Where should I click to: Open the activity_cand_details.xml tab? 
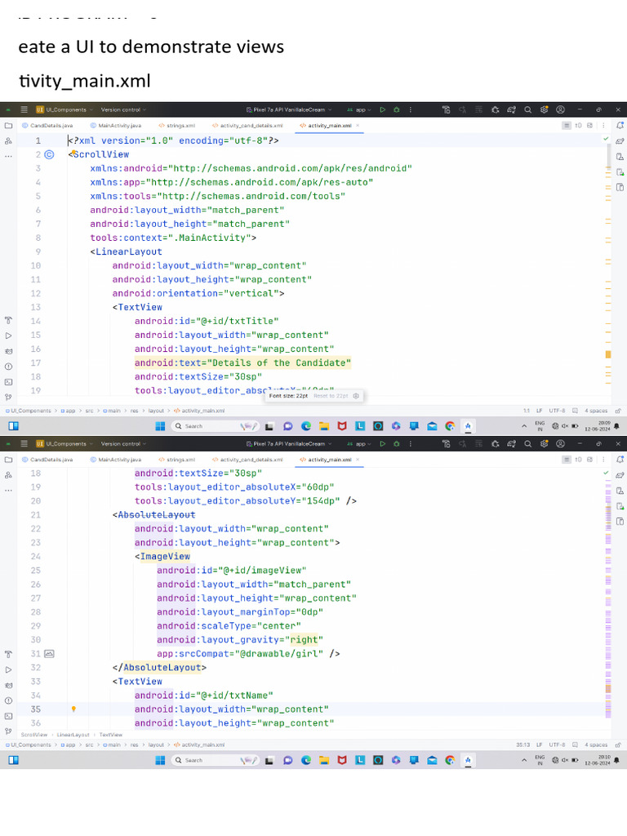point(247,126)
